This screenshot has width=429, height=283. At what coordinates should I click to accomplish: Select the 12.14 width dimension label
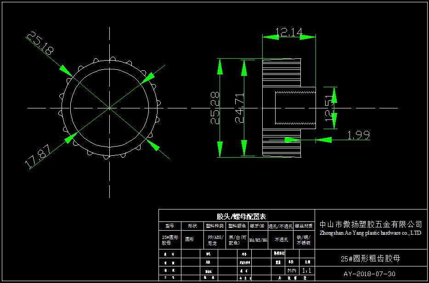coord(289,33)
